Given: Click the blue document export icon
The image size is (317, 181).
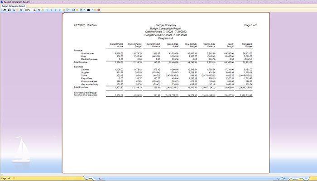Looking at the screenshot, I should point(73,10).
